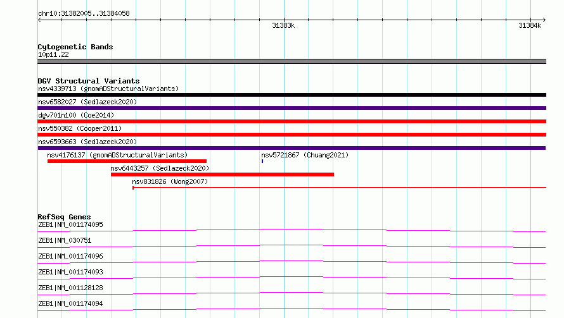Click the 31384k ruler tick label
Image resolution: width=564 pixels, height=318 pixels.
530,25
